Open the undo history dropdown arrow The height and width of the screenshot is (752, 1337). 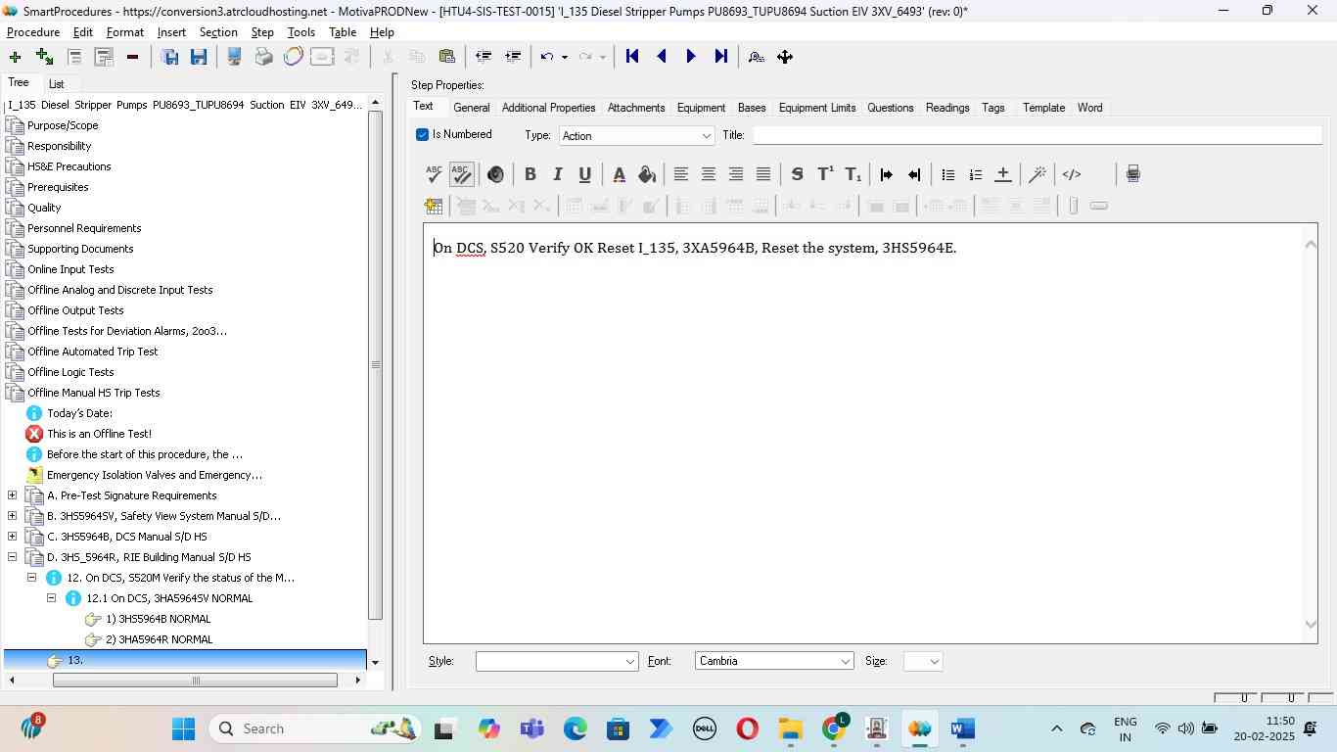coord(565,57)
